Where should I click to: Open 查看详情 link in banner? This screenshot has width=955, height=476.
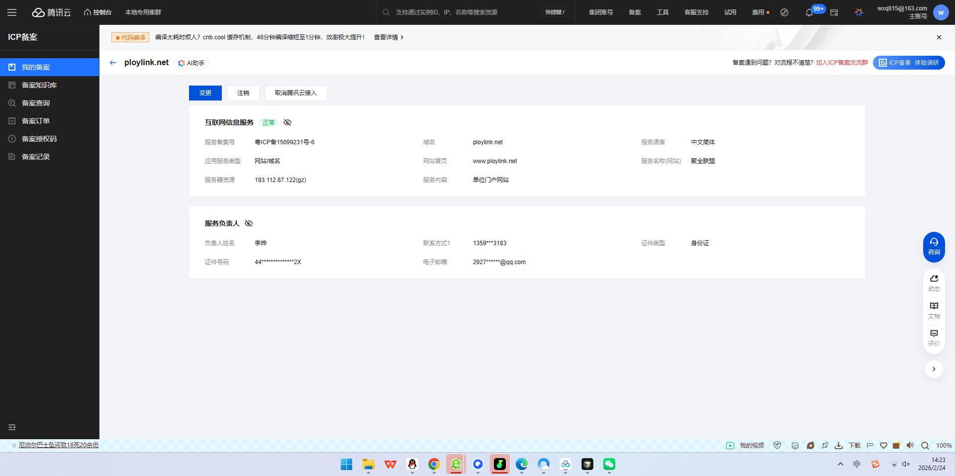coord(388,37)
